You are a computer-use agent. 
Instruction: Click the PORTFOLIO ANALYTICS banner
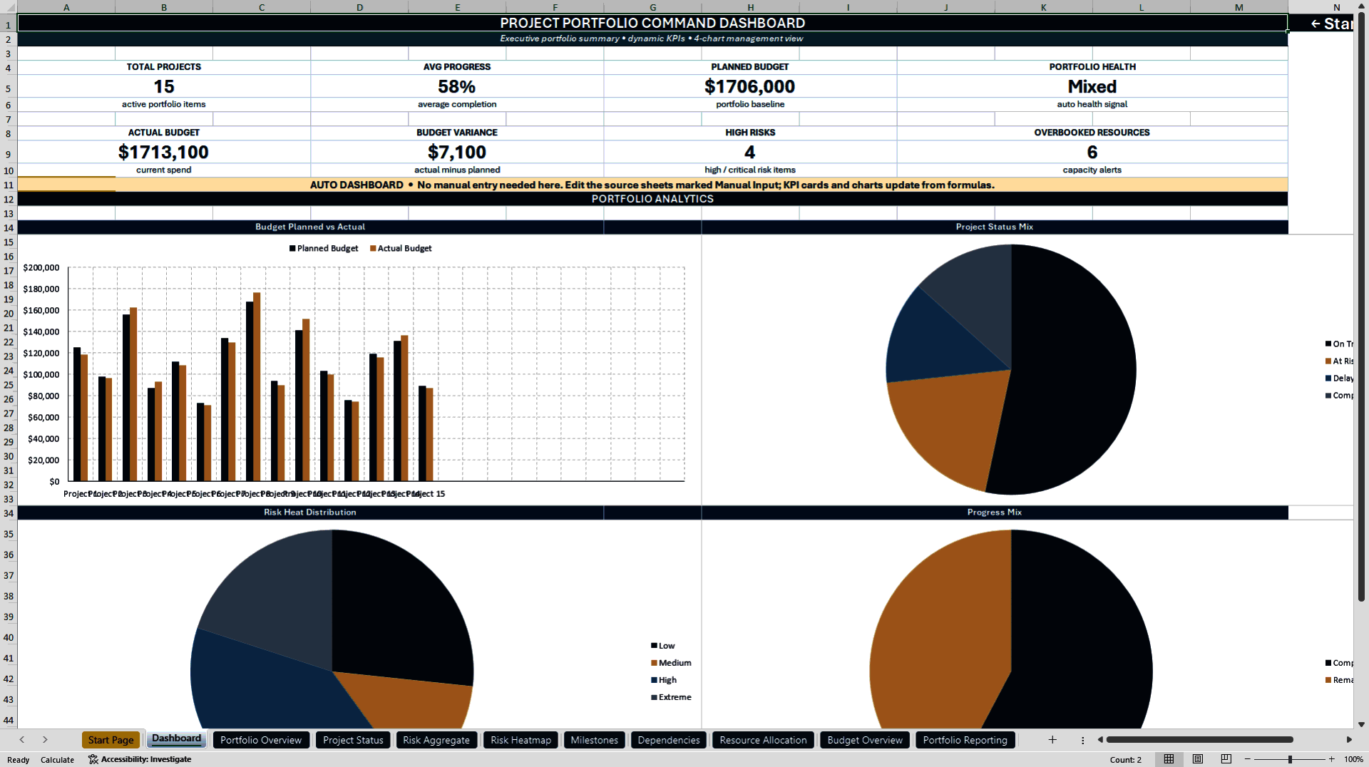coord(652,199)
